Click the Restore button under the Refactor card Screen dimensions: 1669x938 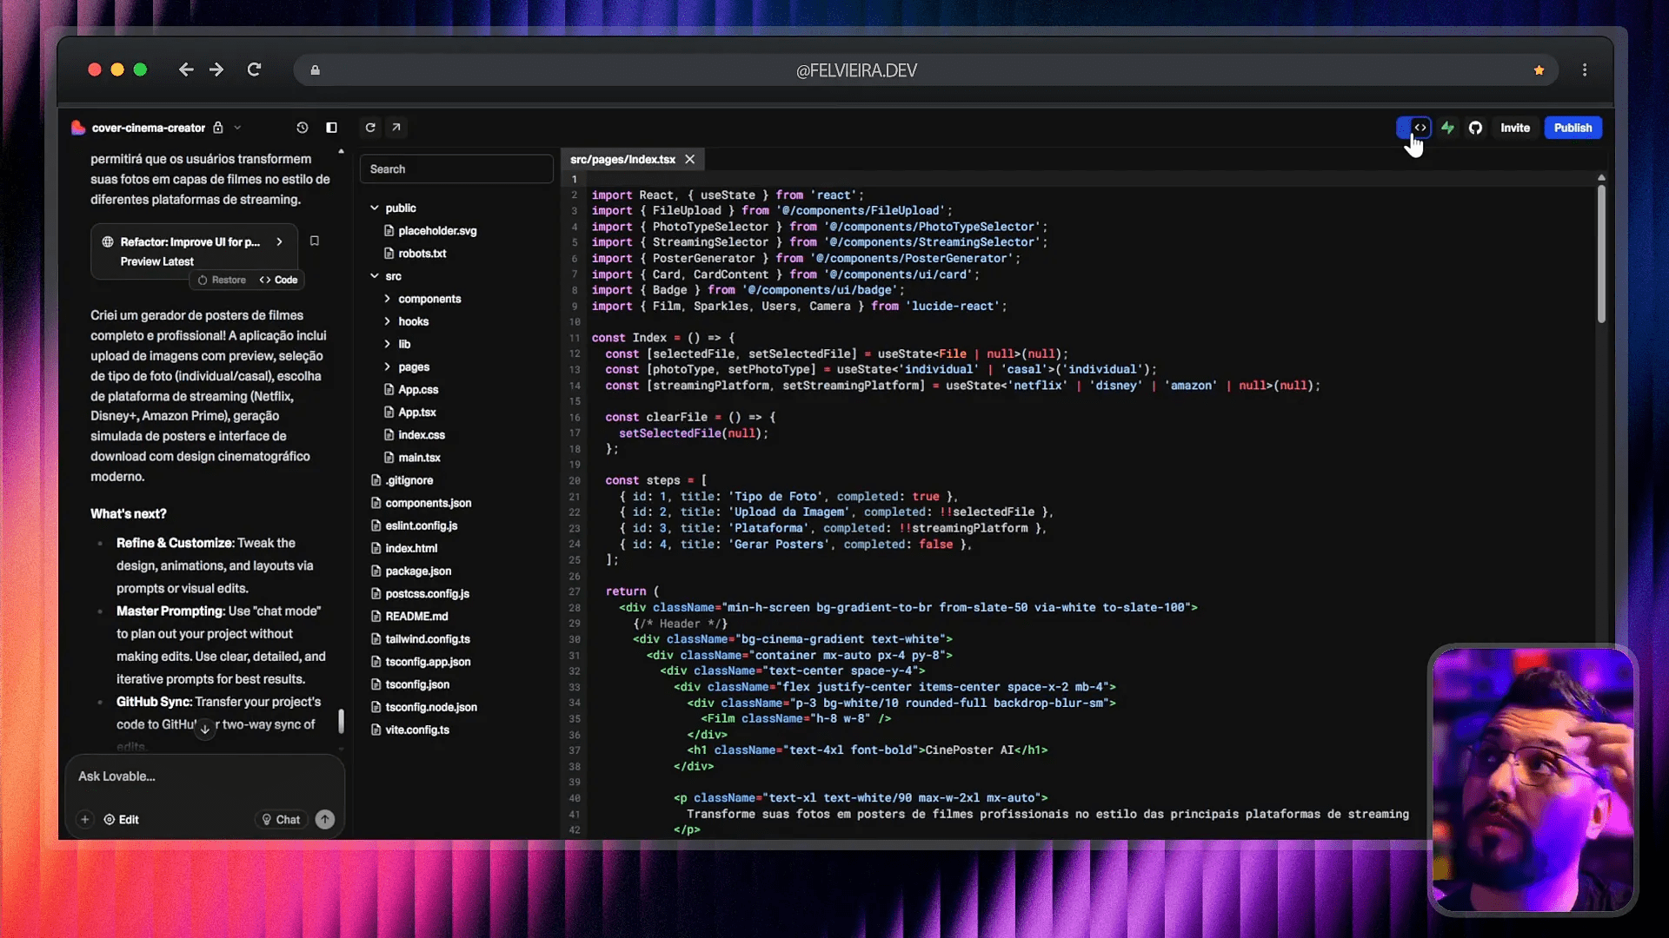pos(222,280)
